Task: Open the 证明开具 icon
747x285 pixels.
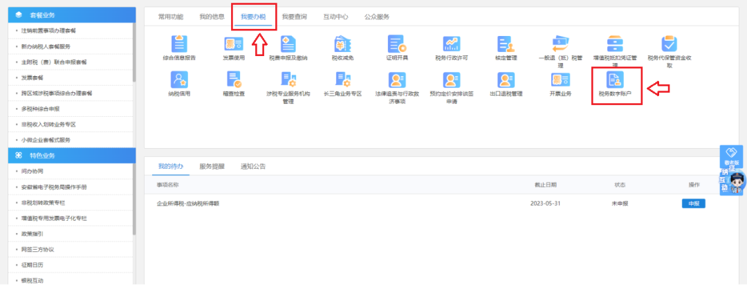Action: [396, 44]
